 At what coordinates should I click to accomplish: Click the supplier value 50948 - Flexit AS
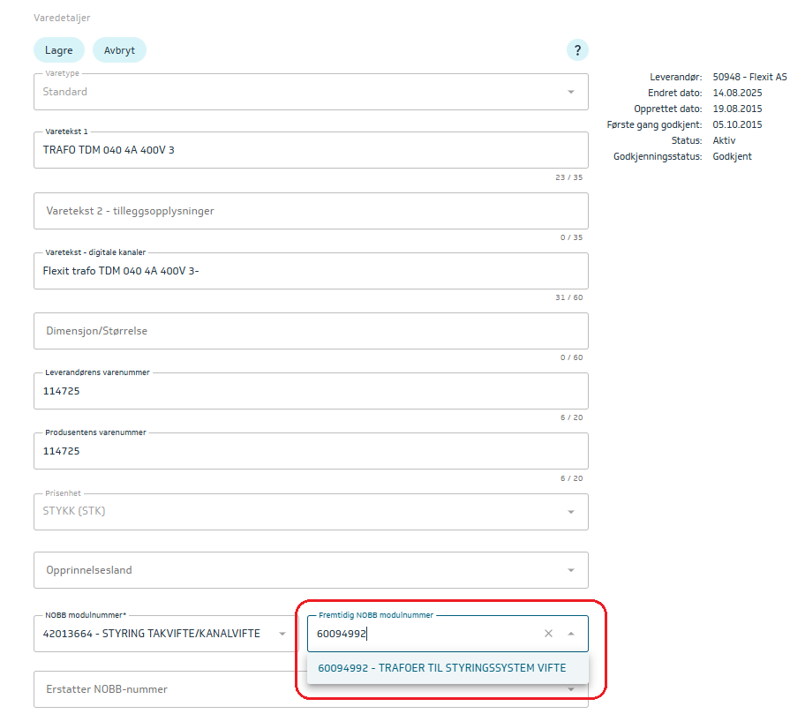(749, 77)
